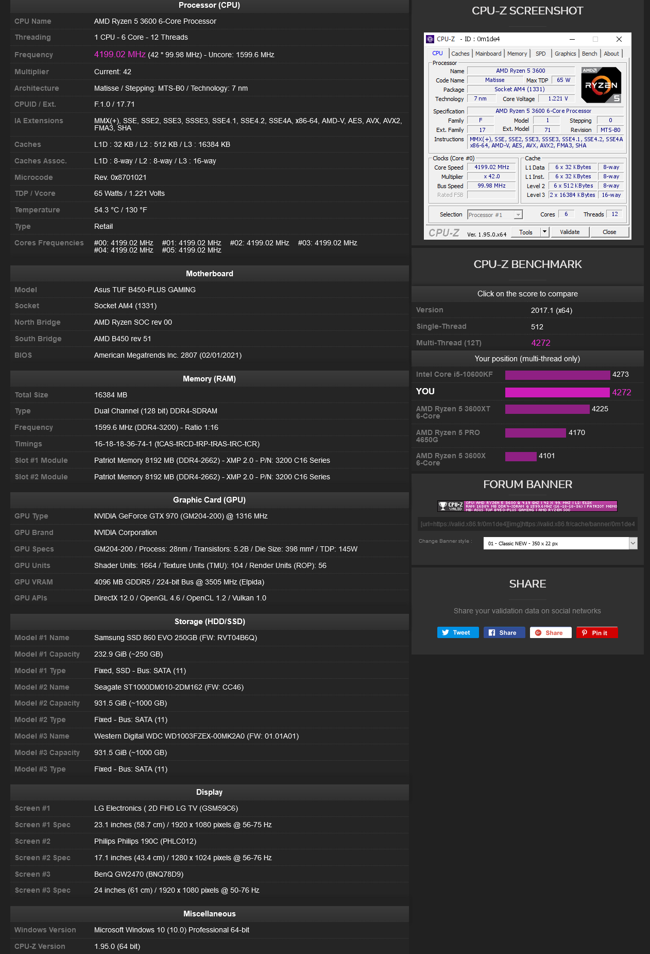Click the Intel Core i5-10600KF score bar
Screen dimensions: 650x954
click(557, 375)
